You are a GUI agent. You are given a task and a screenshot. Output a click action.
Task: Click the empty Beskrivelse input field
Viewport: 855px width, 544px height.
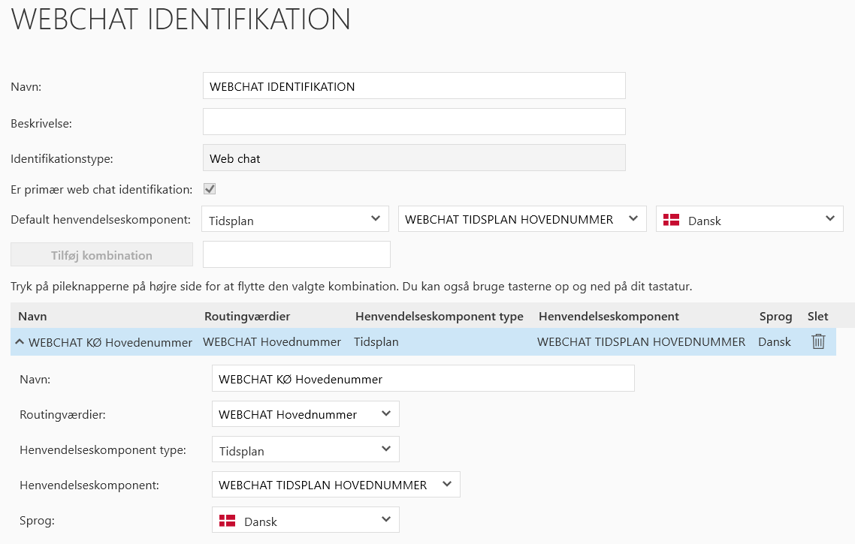414,122
